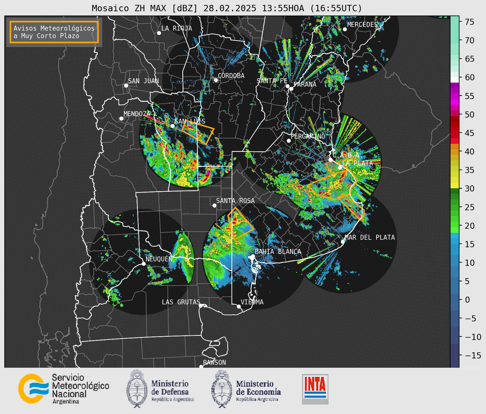Click the NEUQUÉN label text
This screenshot has height=414, width=486.
click(159, 259)
